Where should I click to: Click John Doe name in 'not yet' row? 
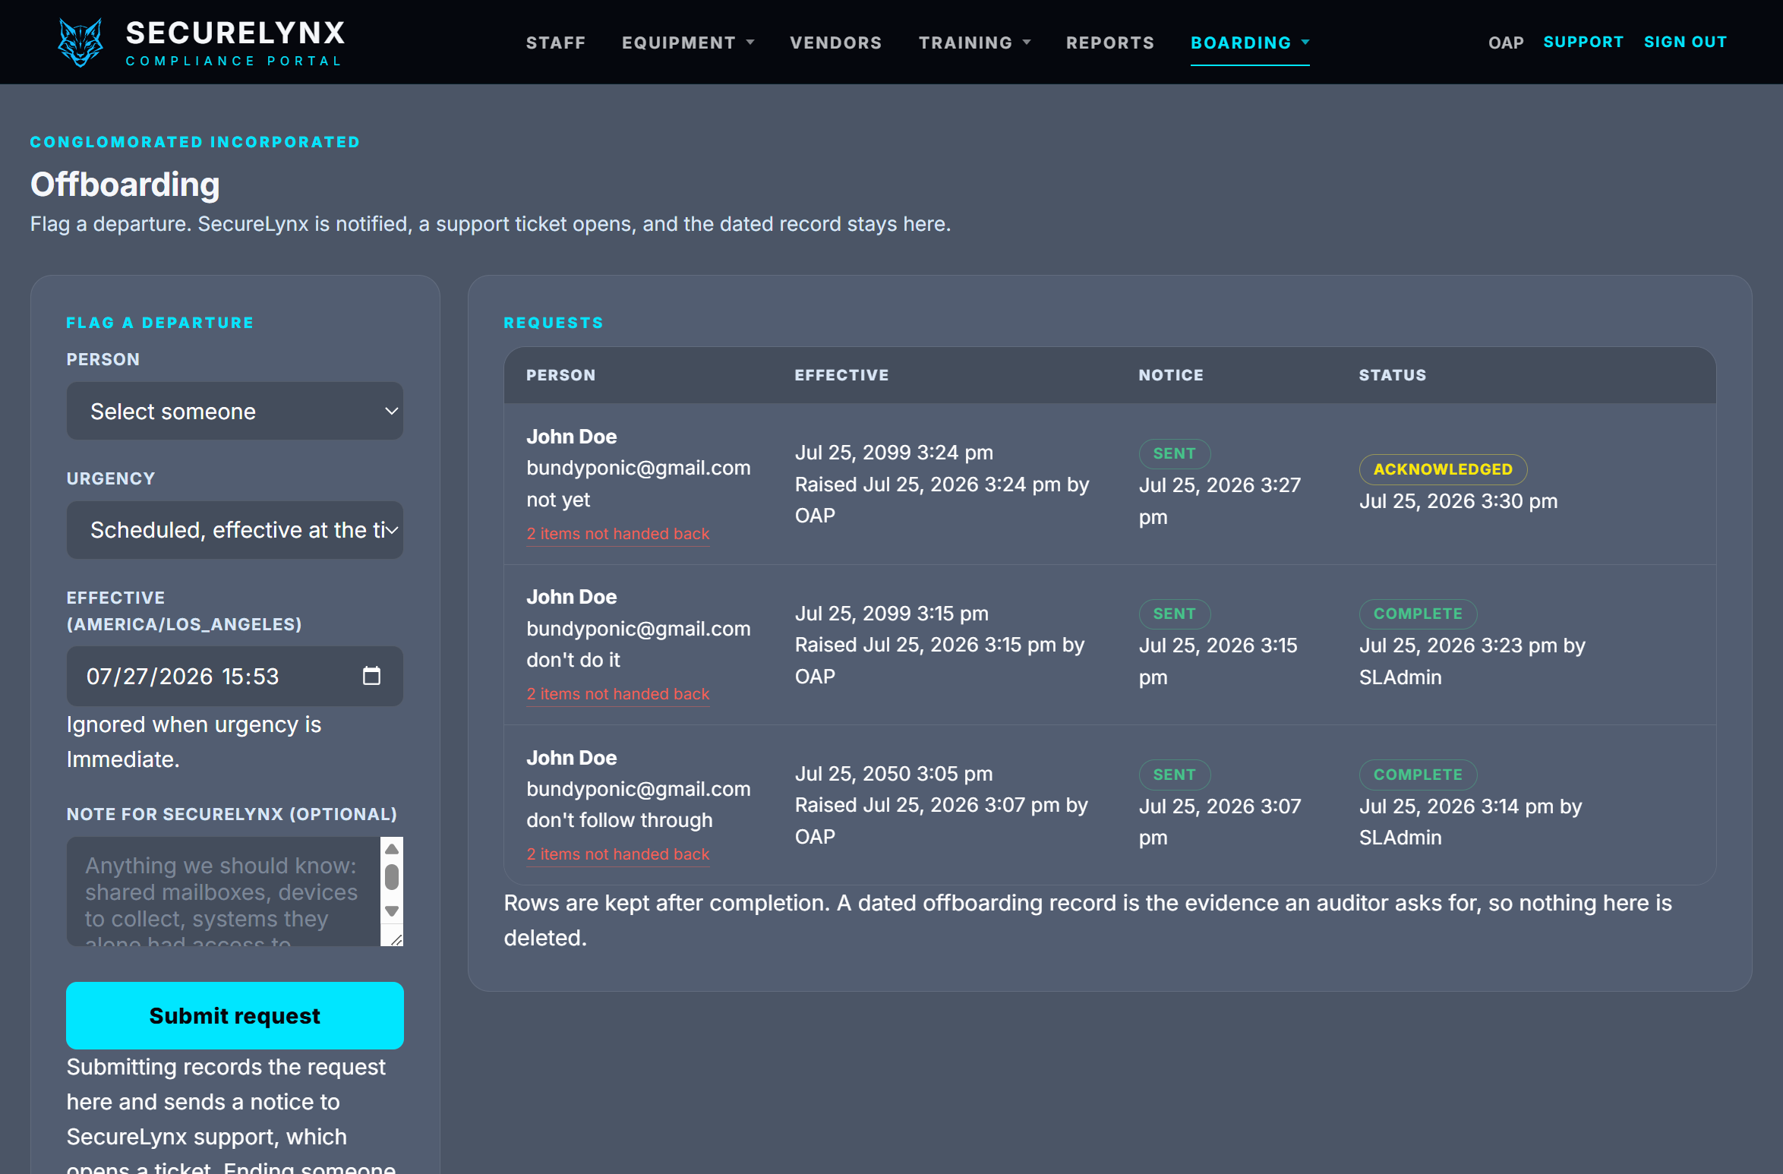pyautogui.click(x=572, y=437)
